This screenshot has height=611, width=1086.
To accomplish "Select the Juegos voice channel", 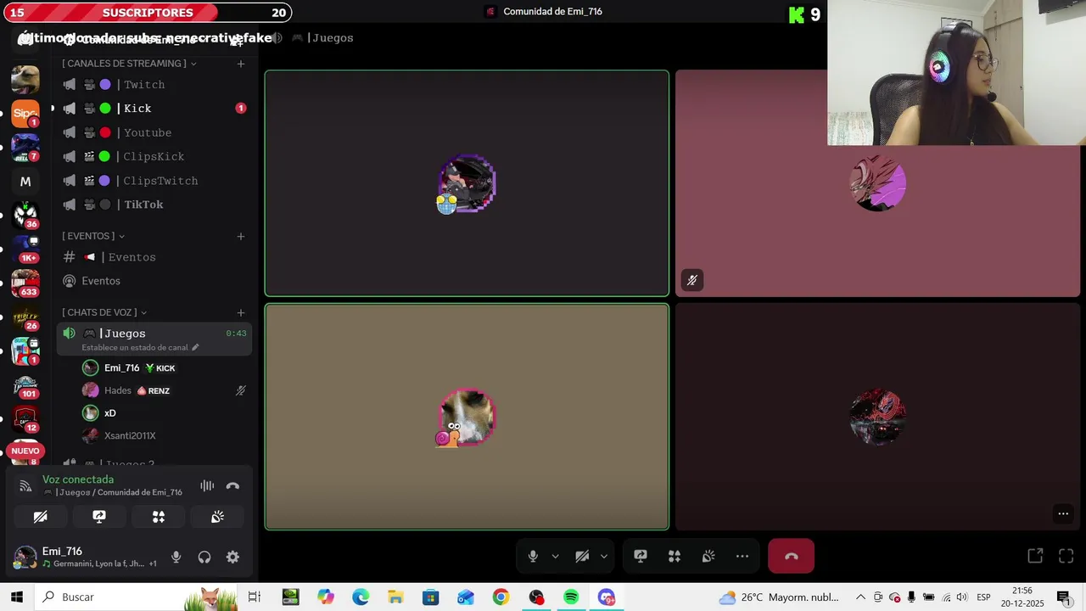I will (x=154, y=334).
